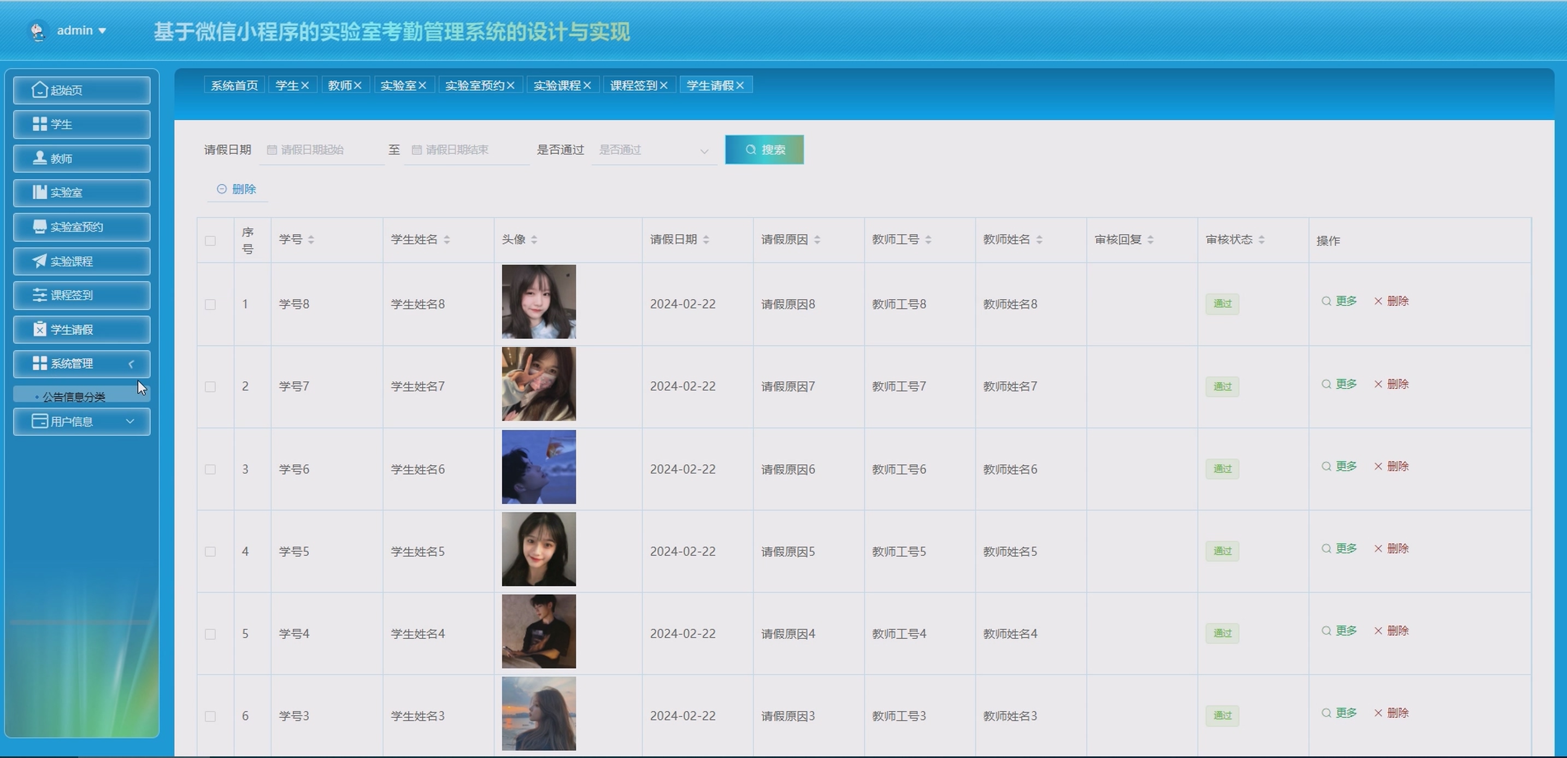Check the row 学号4 checkbox
The height and width of the screenshot is (758, 1567).
(x=210, y=634)
